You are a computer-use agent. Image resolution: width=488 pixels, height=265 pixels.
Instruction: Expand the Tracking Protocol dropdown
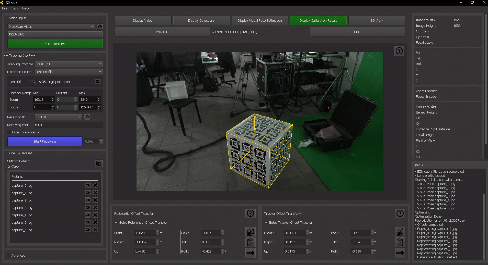click(x=69, y=64)
